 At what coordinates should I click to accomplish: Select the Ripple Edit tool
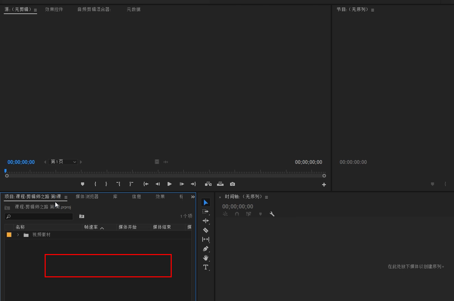tap(205, 221)
